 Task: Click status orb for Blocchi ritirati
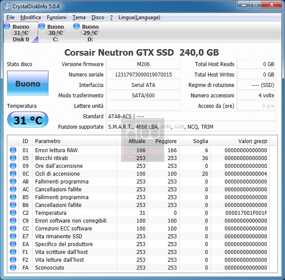(x=13, y=158)
